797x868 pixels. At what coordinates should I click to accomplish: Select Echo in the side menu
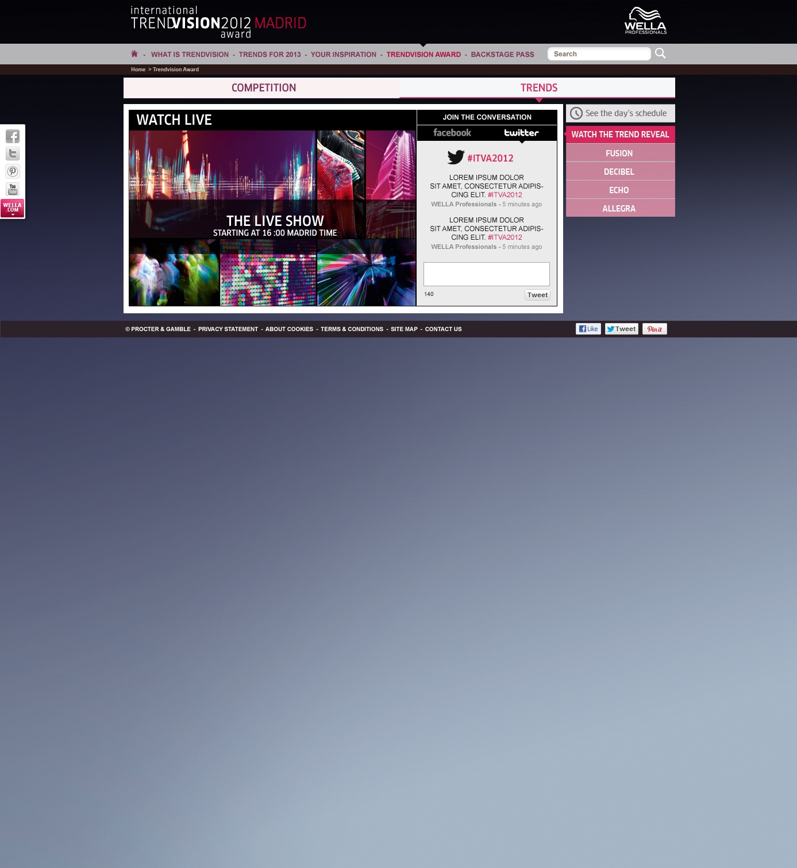click(x=621, y=190)
